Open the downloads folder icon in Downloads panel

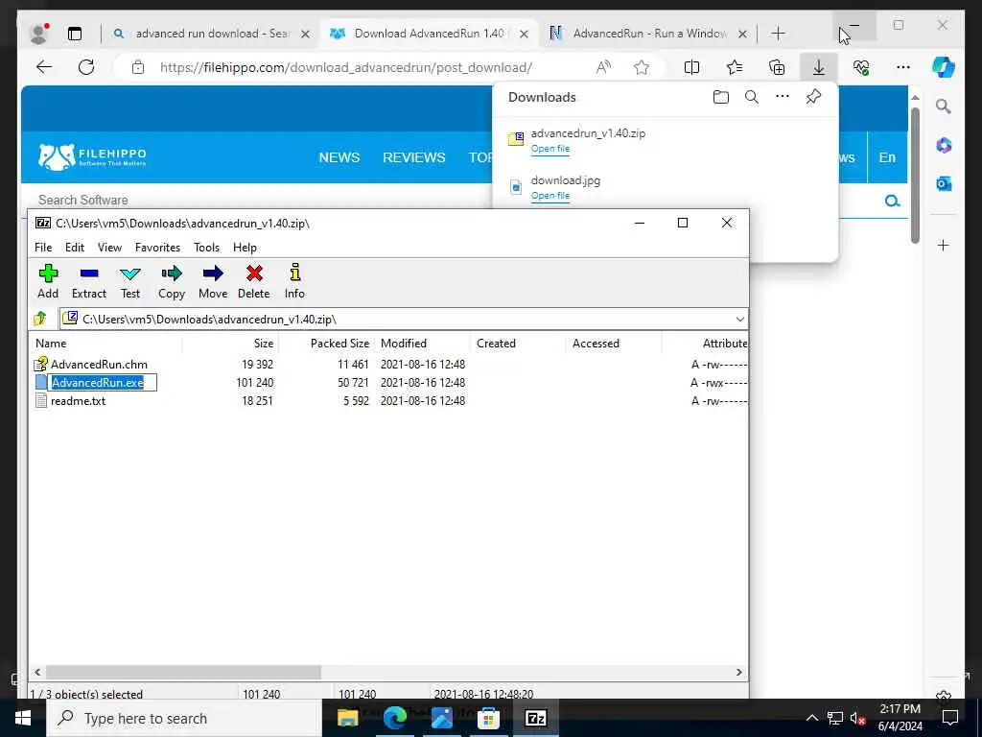pos(721,97)
